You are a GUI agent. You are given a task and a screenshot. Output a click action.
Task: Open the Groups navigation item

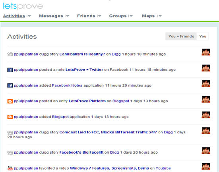point(118,16)
